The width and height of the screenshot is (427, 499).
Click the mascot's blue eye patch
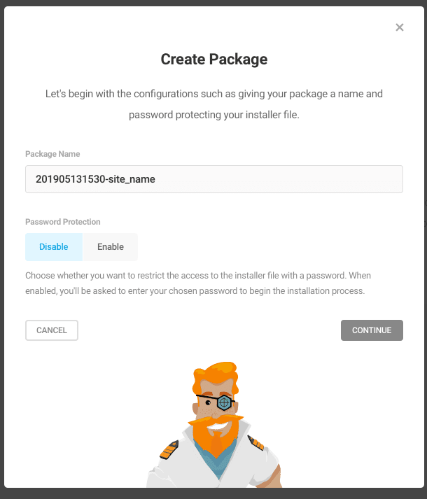(224, 402)
